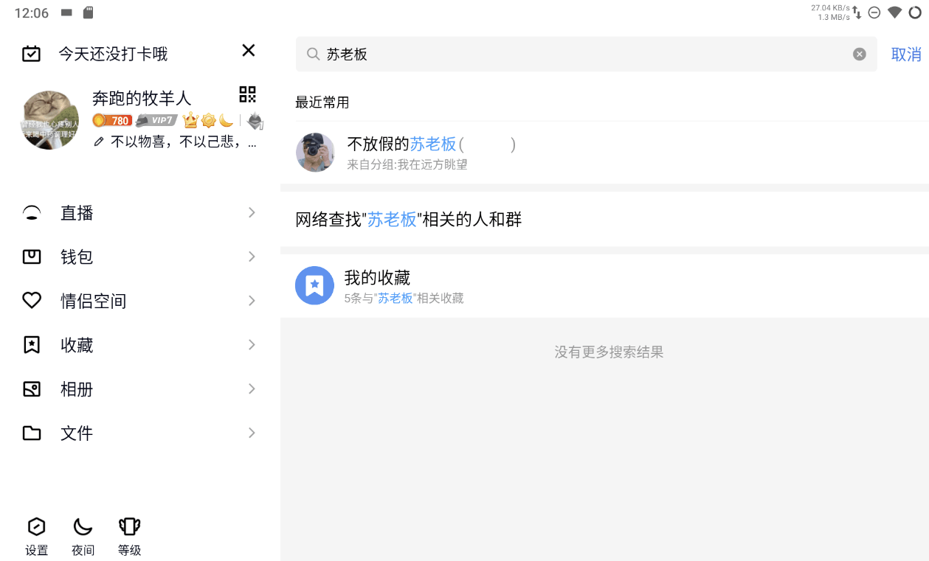
Task: Expand the 直播 row chevron
Action: (x=252, y=213)
